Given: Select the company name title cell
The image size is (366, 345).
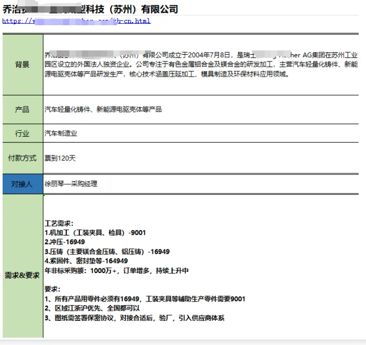Looking at the screenshot, I should 90,9.
